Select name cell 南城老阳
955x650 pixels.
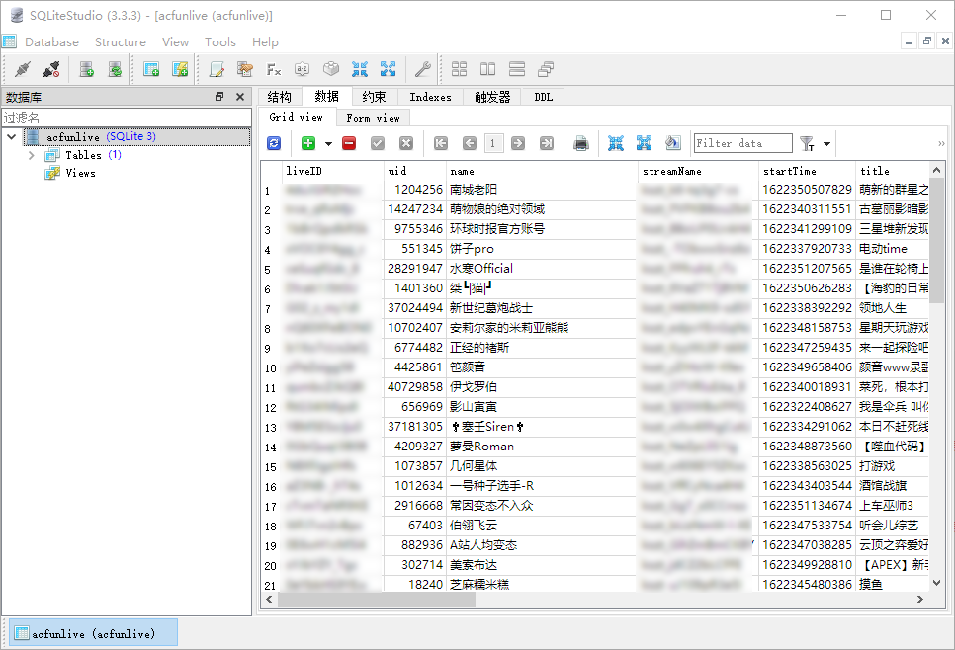click(x=542, y=190)
